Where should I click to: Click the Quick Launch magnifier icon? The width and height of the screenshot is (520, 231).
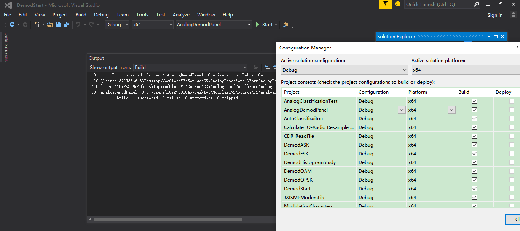tap(476, 4)
